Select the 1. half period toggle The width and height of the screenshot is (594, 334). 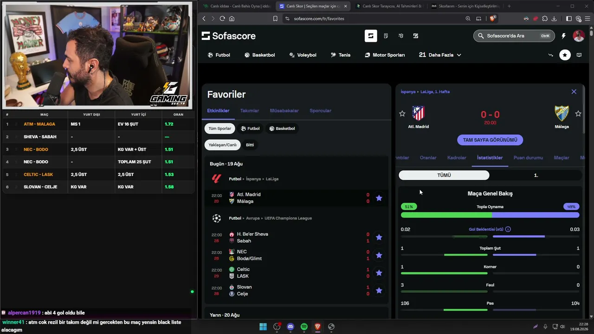[536, 175]
